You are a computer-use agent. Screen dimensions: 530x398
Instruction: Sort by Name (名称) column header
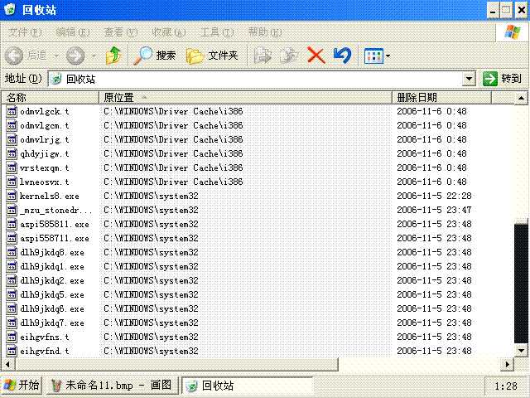tap(51, 98)
